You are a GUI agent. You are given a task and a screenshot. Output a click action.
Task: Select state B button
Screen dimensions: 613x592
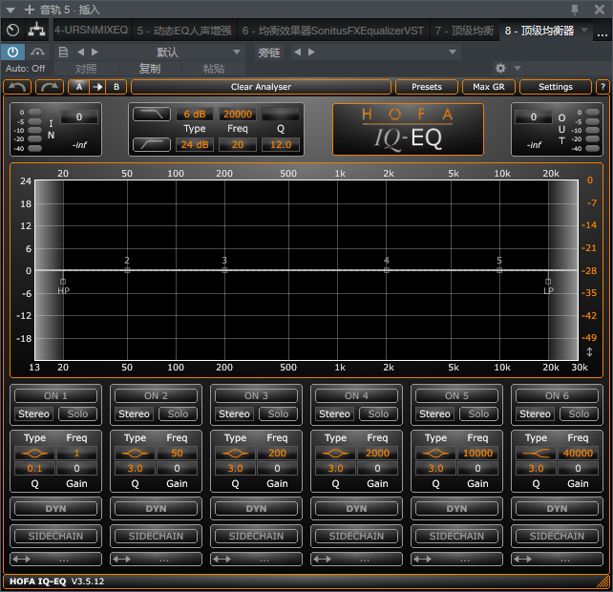[x=116, y=87]
